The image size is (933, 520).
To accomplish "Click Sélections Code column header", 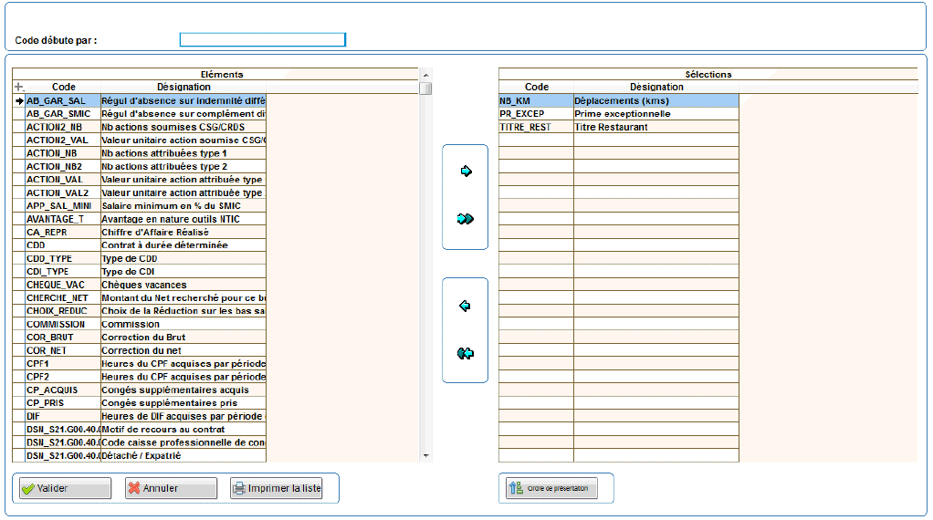I will point(536,87).
